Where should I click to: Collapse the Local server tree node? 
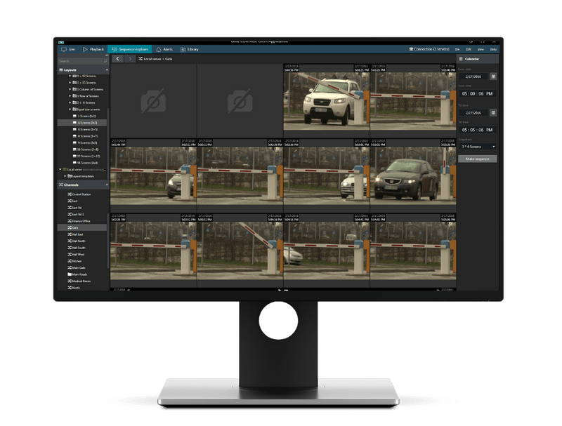coord(60,170)
